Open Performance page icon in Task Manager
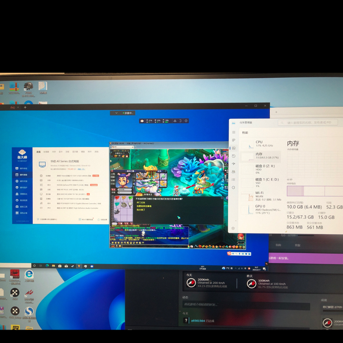Image resolution: width=343 pixels, height=343 pixels. pyautogui.click(x=233, y=148)
